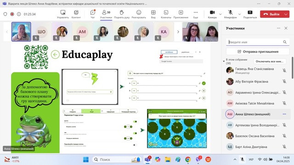Unmute Абу Вікторія Фірасівна's microphone icon

click(x=284, y=82)
